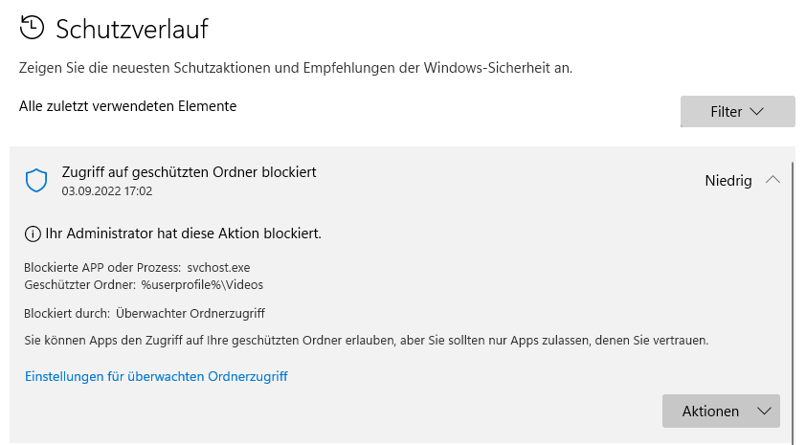The width and height of the screenshot is (806, 445).
Task: Open the Aktionen dropdown button
Action: click(720, 411)
